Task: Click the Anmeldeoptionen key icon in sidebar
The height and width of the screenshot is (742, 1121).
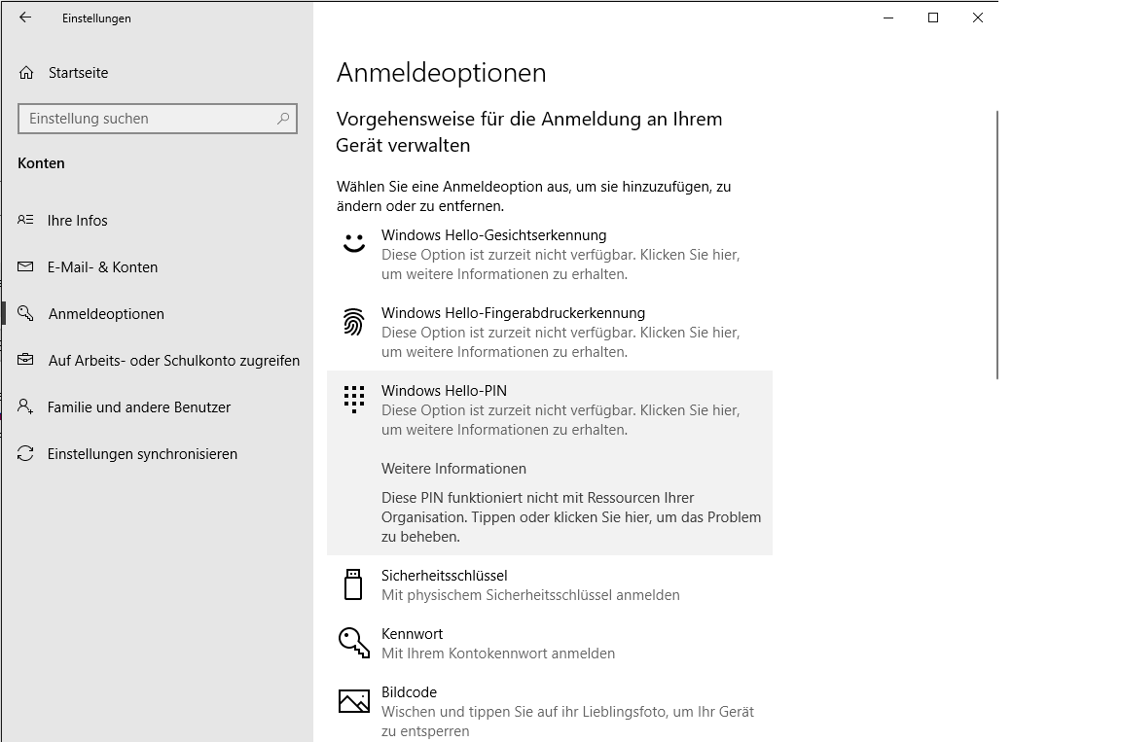Action: [x=25, y=313]
